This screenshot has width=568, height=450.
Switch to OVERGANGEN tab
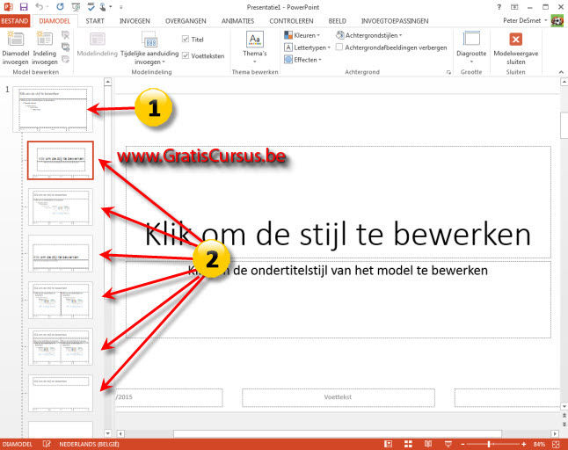186,21
